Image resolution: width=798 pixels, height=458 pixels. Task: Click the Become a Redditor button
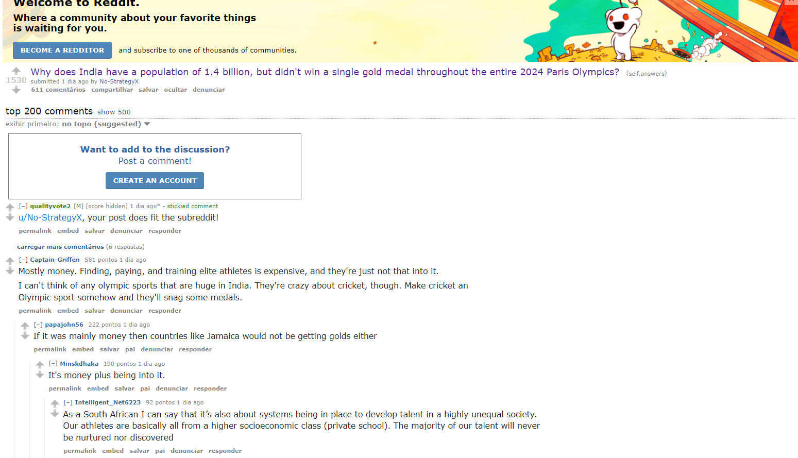tap(62, 50)
